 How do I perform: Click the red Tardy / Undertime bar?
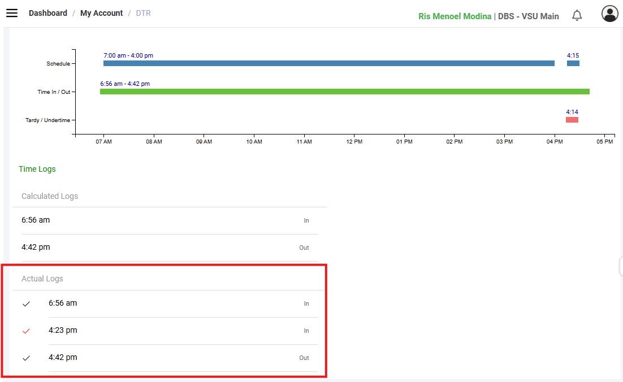point(572,120)
